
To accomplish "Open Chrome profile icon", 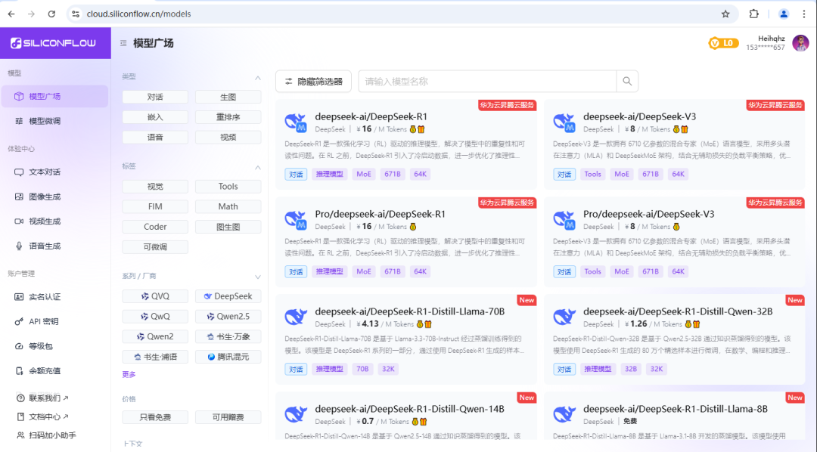I will click(x=783, y=14).
